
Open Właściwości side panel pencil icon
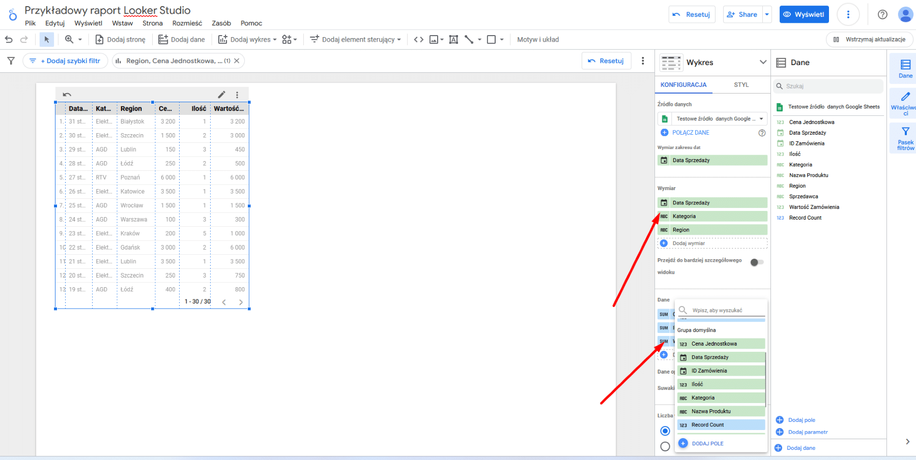pyautogui.click(x=905, y=104)
